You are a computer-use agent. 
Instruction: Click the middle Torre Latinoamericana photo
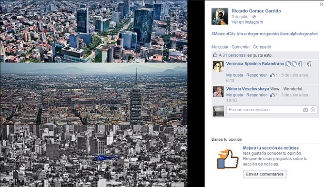pyautogui.click(x=94, y=93)
